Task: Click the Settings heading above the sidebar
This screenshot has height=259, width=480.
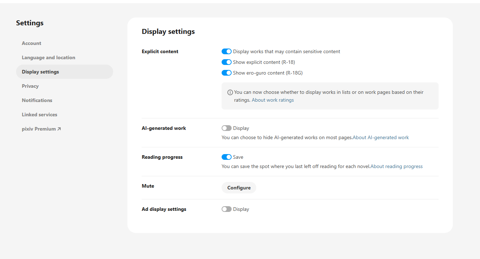Action: point(30,23)
